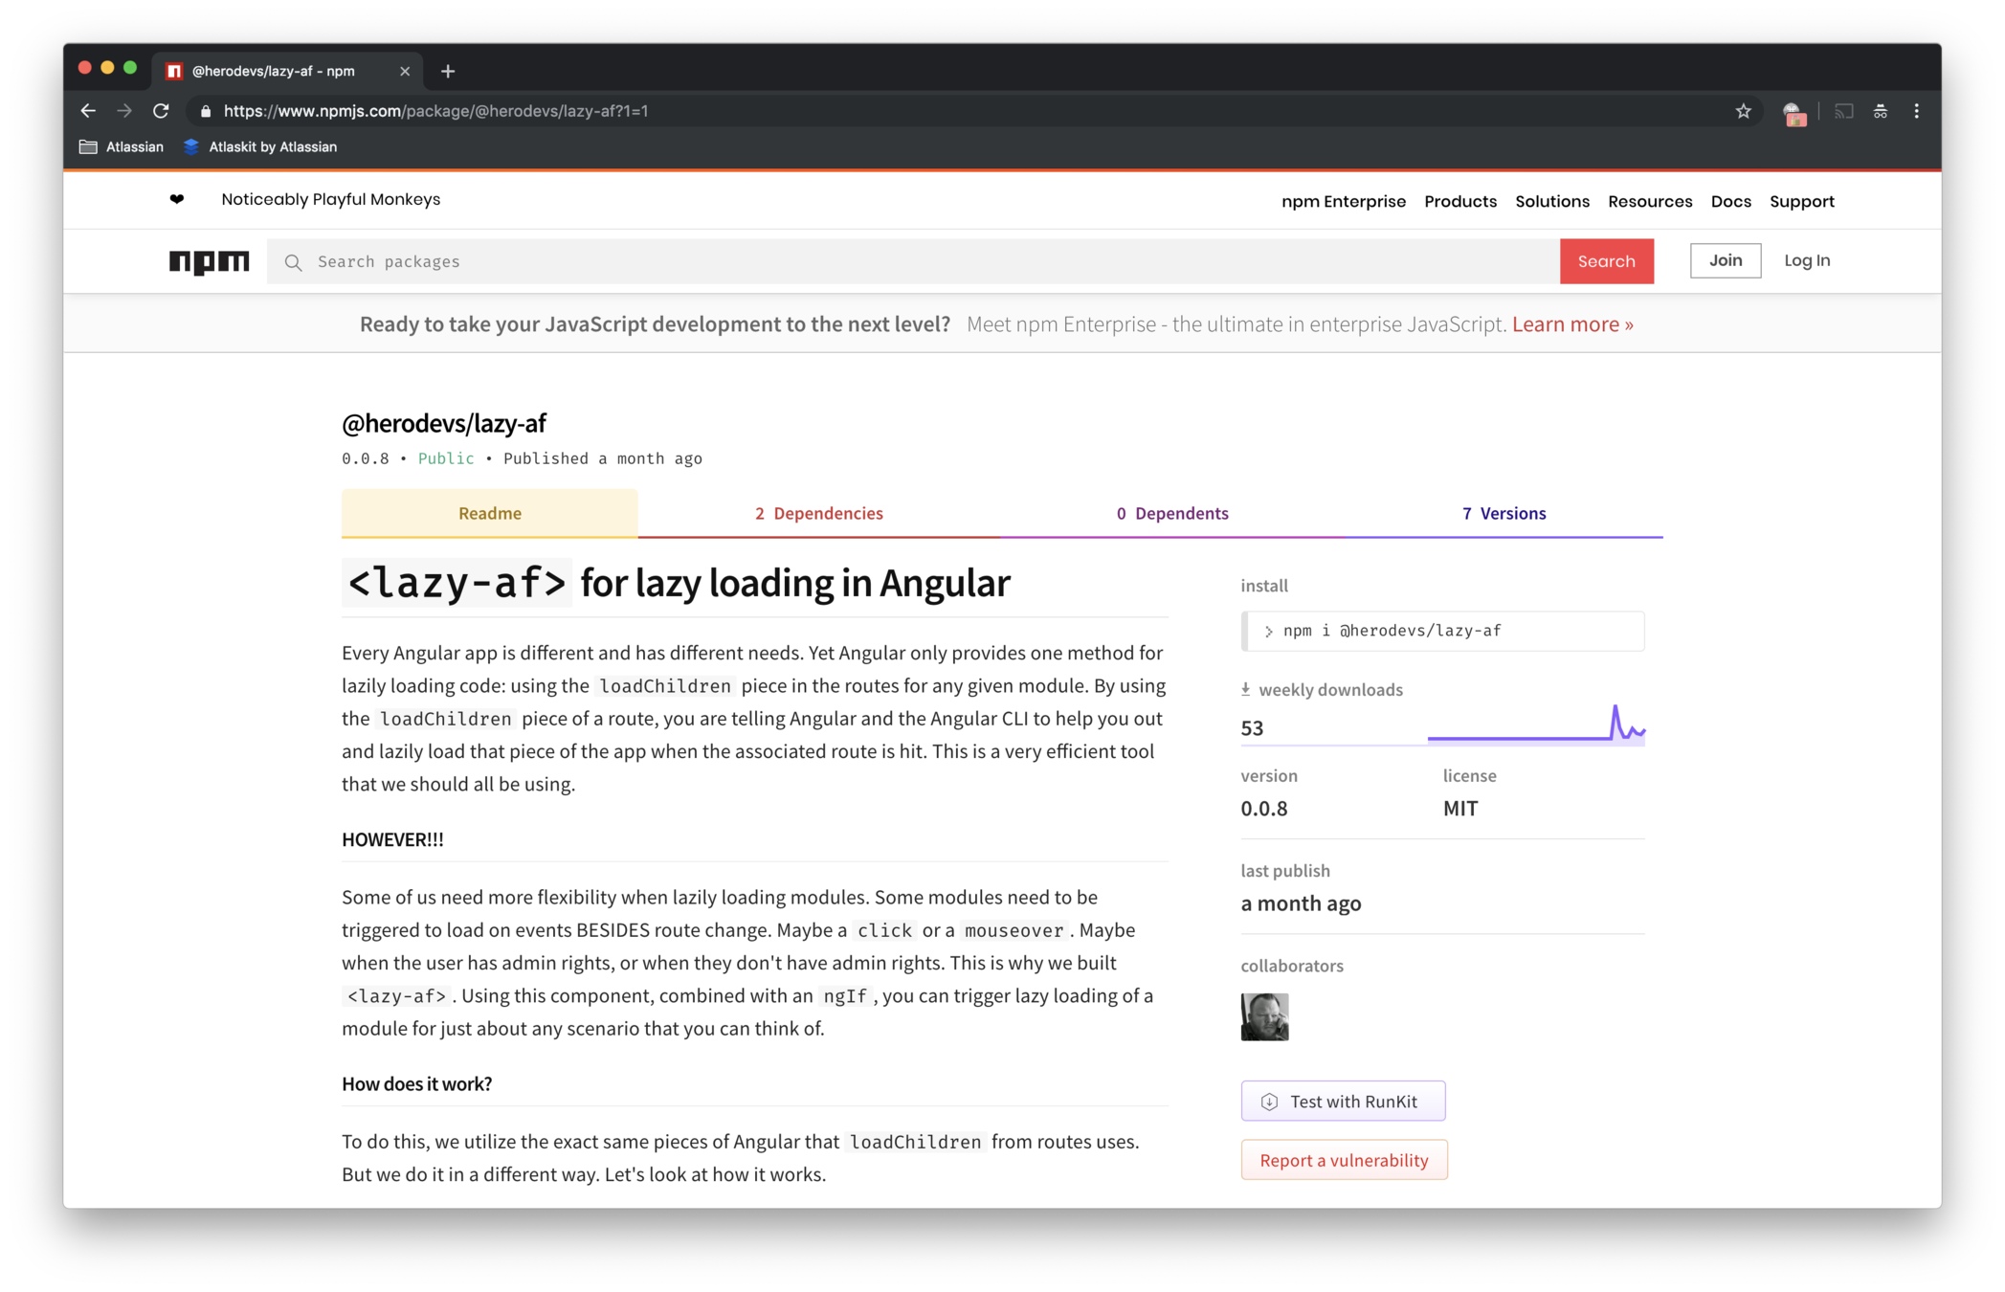Image resolution: width=2005 pixels, height=1292 pixels.
Task: Open the Learn more enterprise link
Action: click(1571, 324)
